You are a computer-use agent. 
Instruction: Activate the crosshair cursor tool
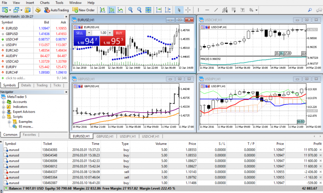click(188, 10)
